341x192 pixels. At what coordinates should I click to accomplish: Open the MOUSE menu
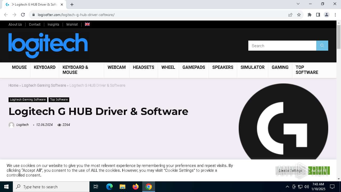[x=19, y=67]
